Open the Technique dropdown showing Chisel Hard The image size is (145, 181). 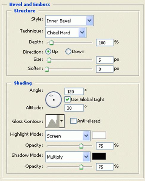[66, 32]
